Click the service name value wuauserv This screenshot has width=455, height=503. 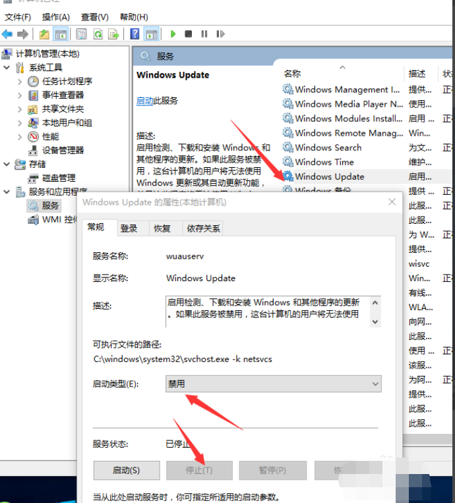[185, 256]
